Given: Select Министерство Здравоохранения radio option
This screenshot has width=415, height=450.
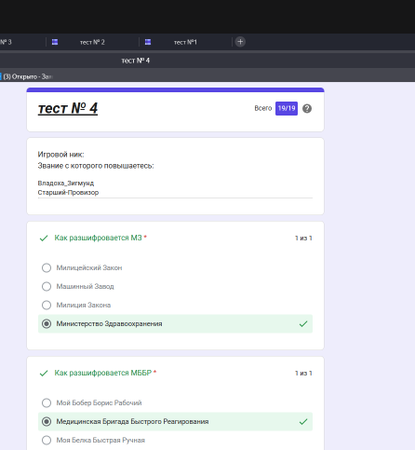Looking at the screenshot, I should pos(47,324).
